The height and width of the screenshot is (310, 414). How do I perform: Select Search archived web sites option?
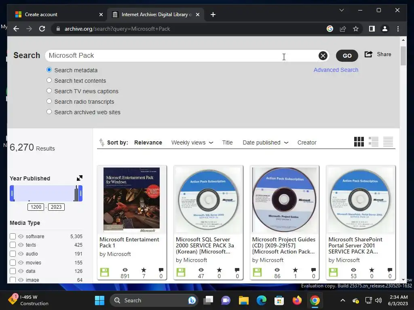click(x=49, y=112)
